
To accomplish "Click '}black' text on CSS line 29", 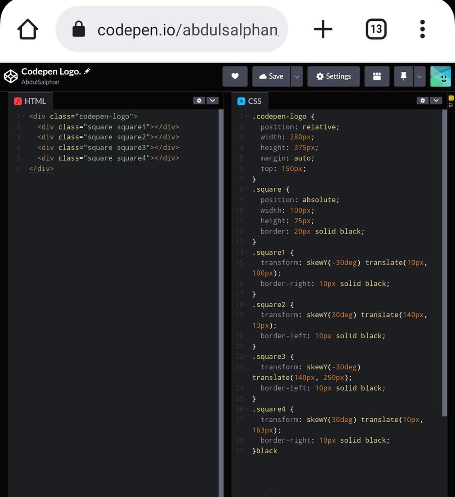I will 265,451.
